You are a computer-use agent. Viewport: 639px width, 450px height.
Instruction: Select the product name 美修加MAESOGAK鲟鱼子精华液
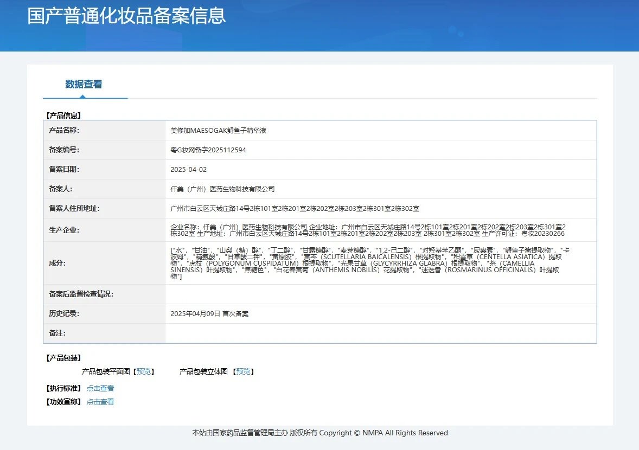click(x=218, y=130)
